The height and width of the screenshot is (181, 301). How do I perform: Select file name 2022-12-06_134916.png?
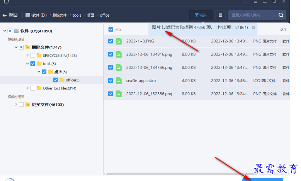[149, 54]
